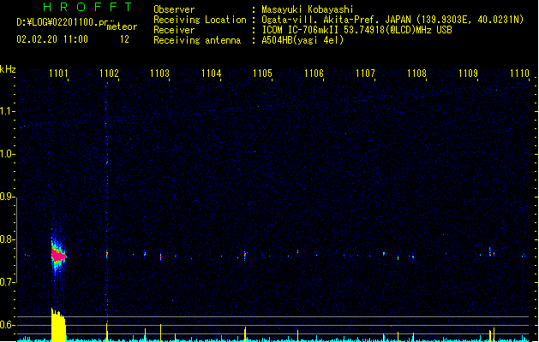Click the date stamp 02.02.20 11:00

coord(52,39)
